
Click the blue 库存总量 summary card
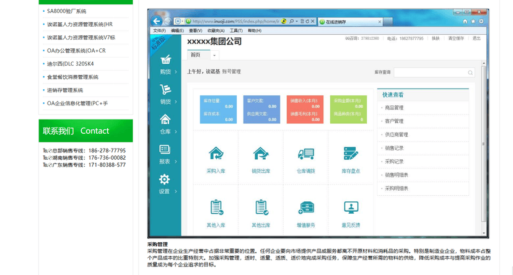pyautogui.click(x=218, y=110)
